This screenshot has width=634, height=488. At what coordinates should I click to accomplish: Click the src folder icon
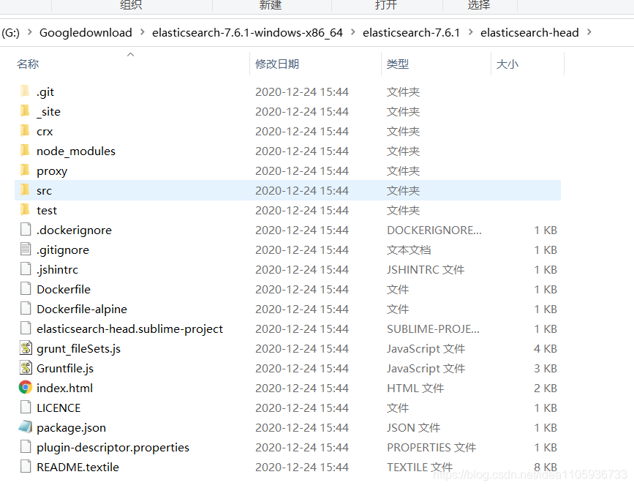25,190
